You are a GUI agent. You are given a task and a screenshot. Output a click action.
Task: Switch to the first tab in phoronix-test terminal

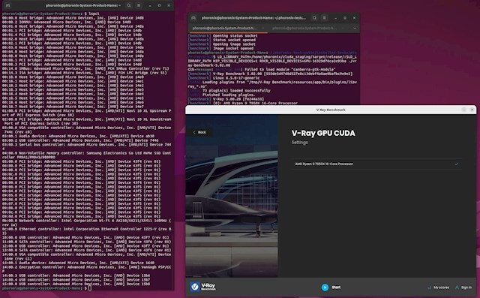(225, 29)
